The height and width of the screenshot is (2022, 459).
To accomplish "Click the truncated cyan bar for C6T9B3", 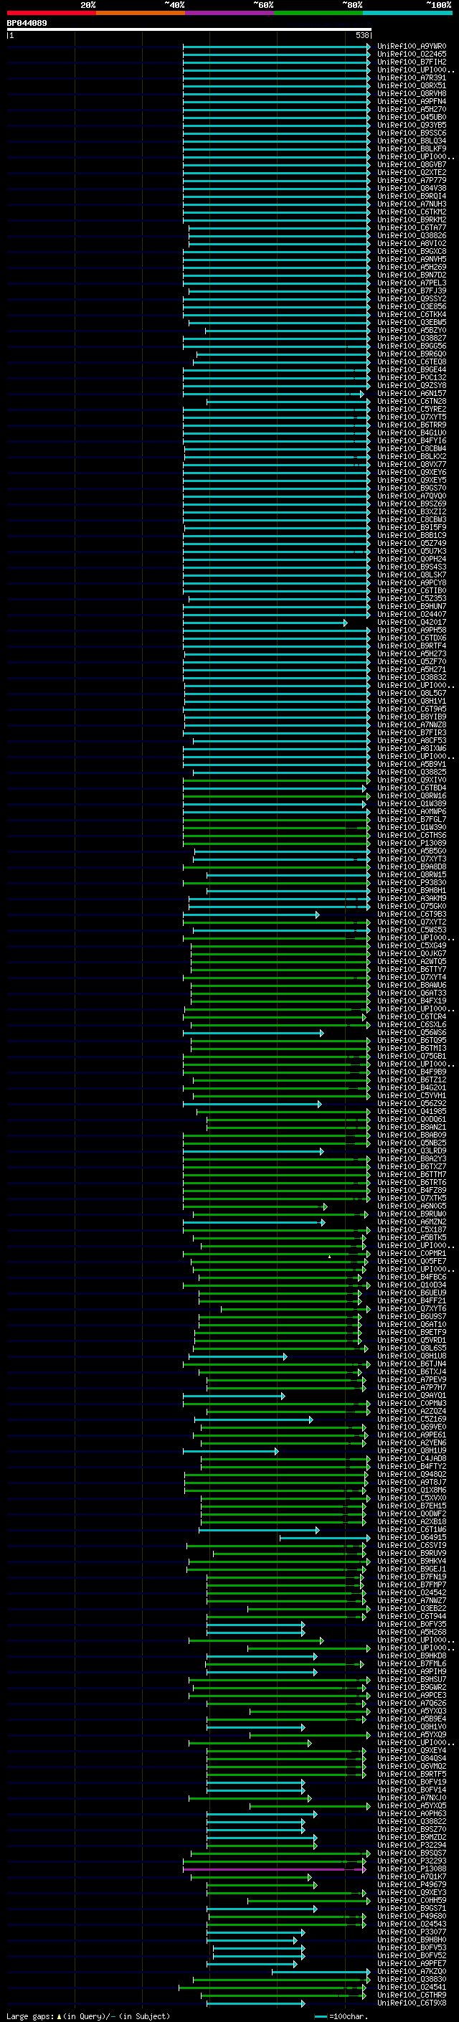I will (251, 915).
